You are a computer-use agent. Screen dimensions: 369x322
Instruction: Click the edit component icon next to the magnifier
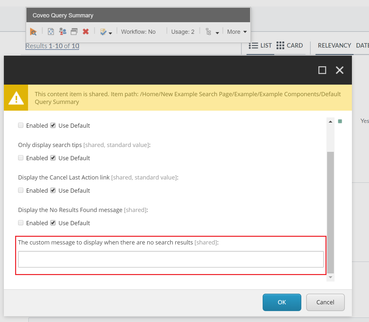[51, 31]
